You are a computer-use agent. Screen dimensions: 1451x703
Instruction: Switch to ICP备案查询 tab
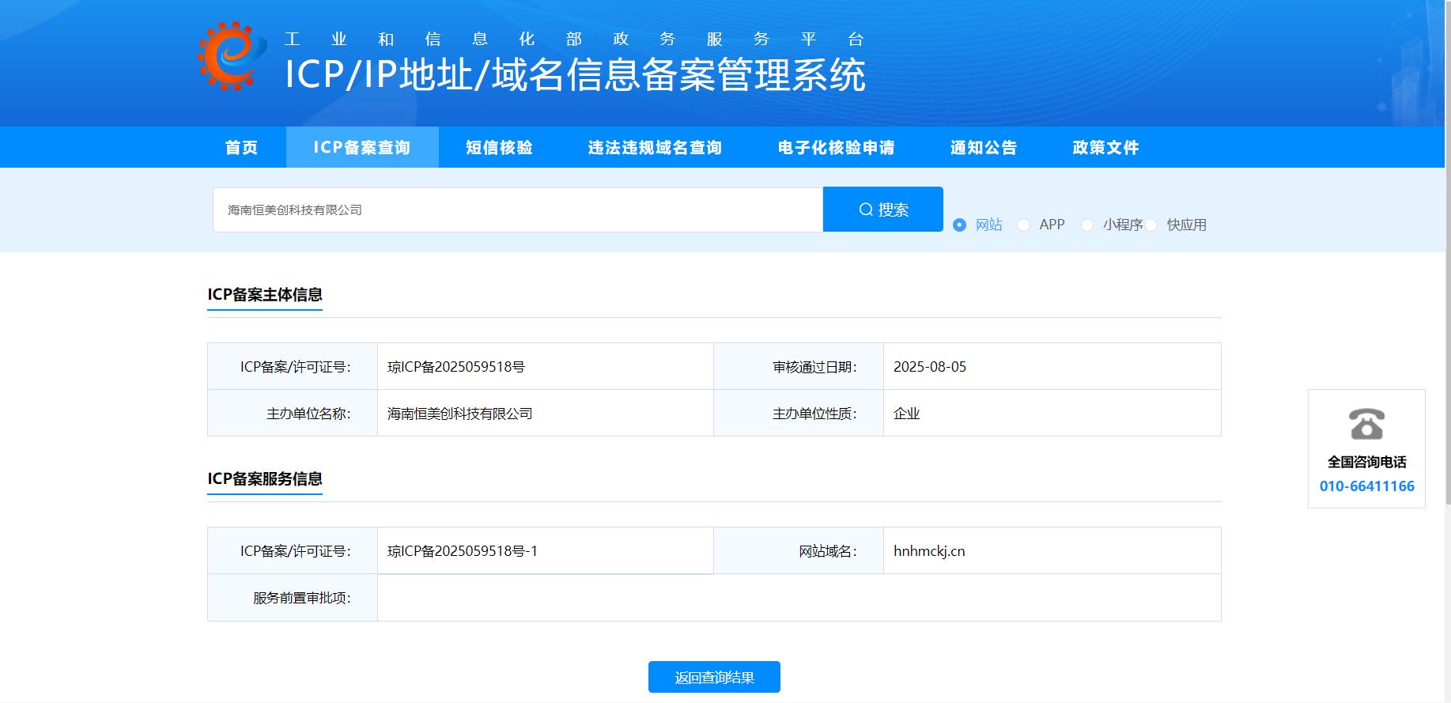pos(362,148)
